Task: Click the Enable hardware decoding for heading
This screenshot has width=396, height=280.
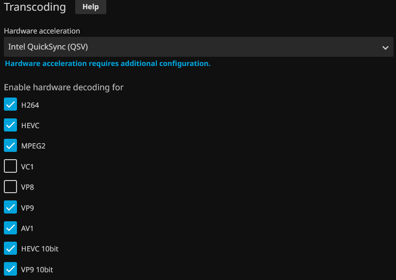Action: (64, 87)
